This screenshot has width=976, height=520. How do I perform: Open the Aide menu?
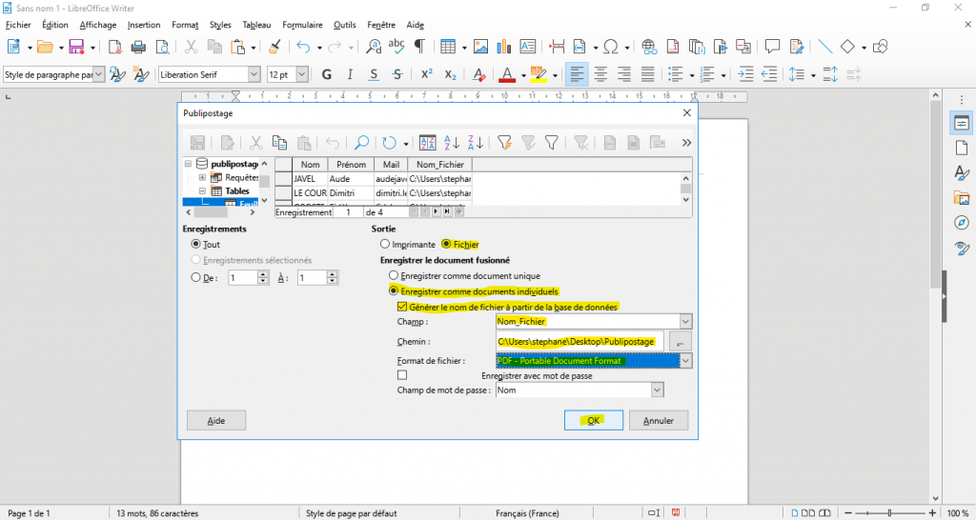(x=416, y=25)
